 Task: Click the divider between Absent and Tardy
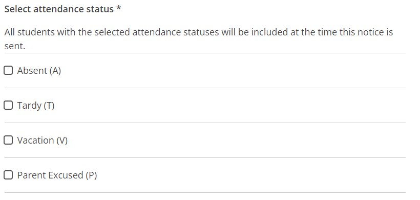coord(205,88)
